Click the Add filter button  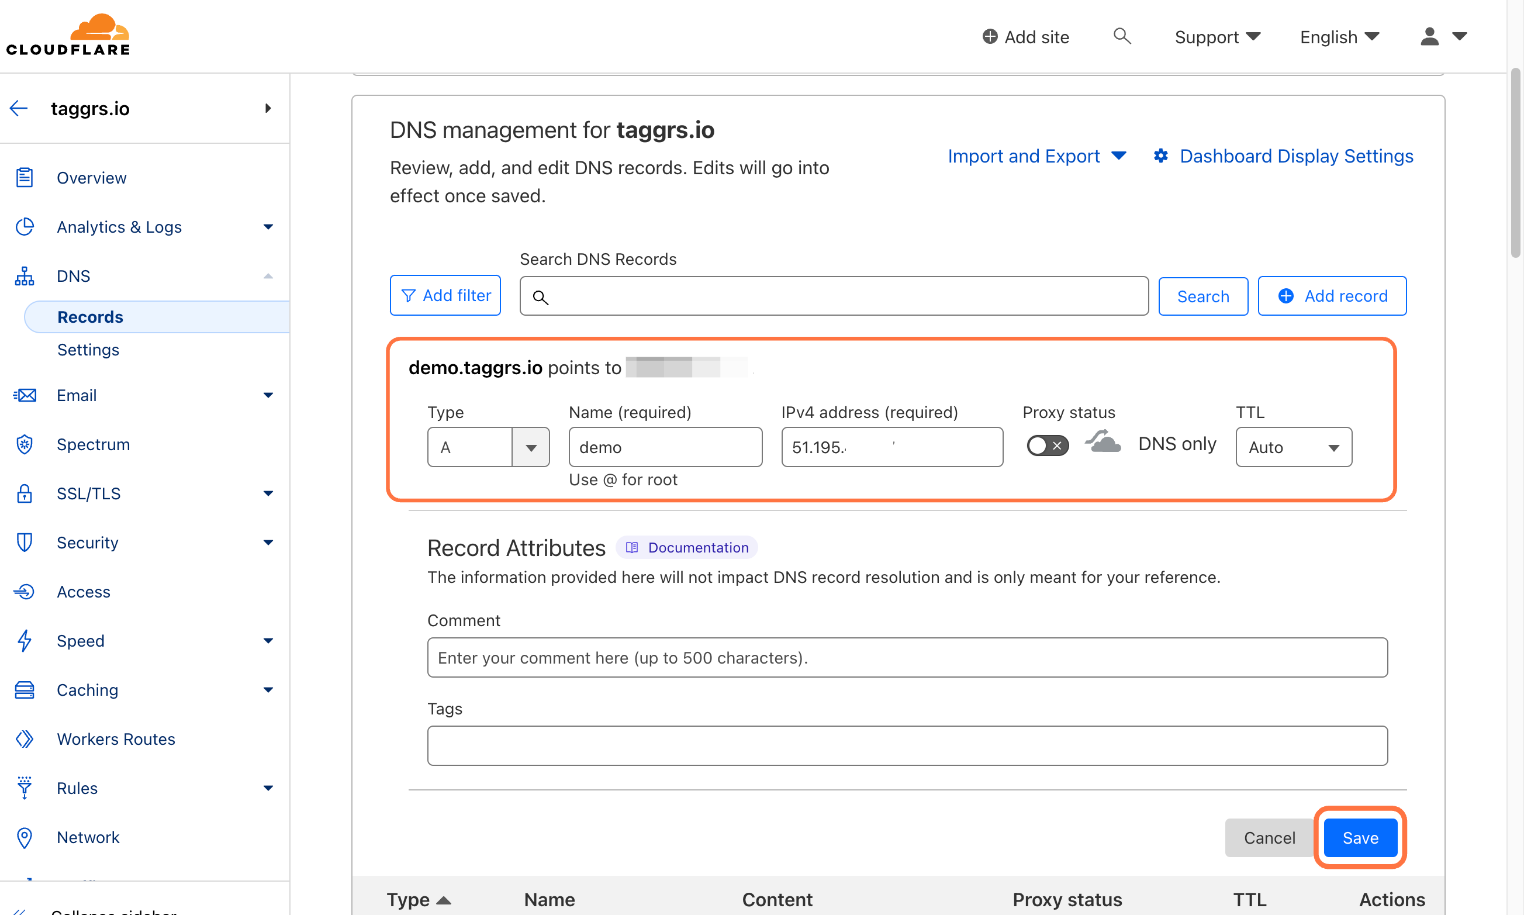click(445, 295)
